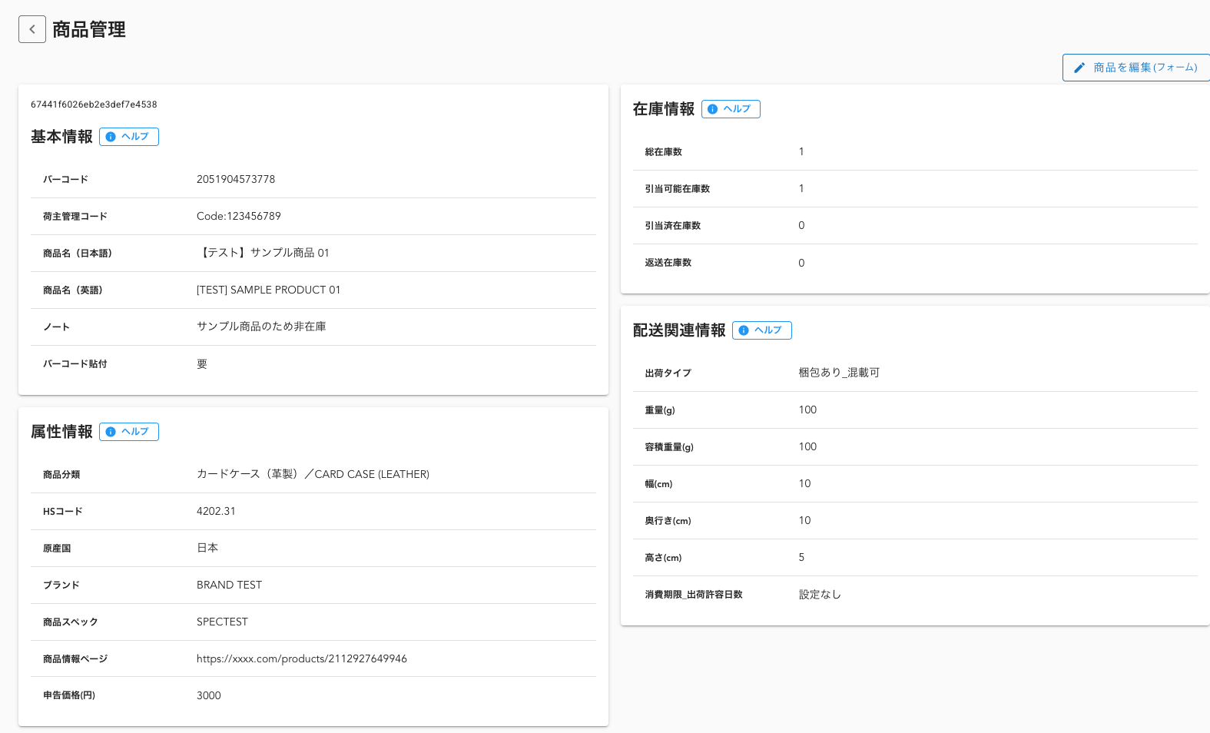Viewport: 1210px width, 733px height.
Task: Click the 商品管理 page title
Action: (x=89, y=29)
